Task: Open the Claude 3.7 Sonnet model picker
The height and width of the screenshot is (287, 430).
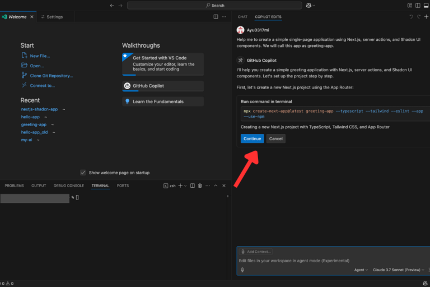Action: tap(399, 270)
